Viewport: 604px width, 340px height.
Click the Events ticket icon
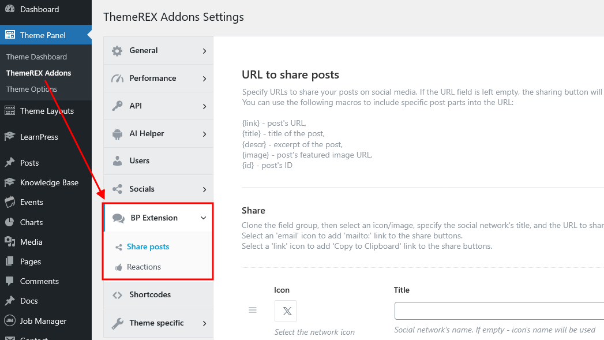(10, 202)
